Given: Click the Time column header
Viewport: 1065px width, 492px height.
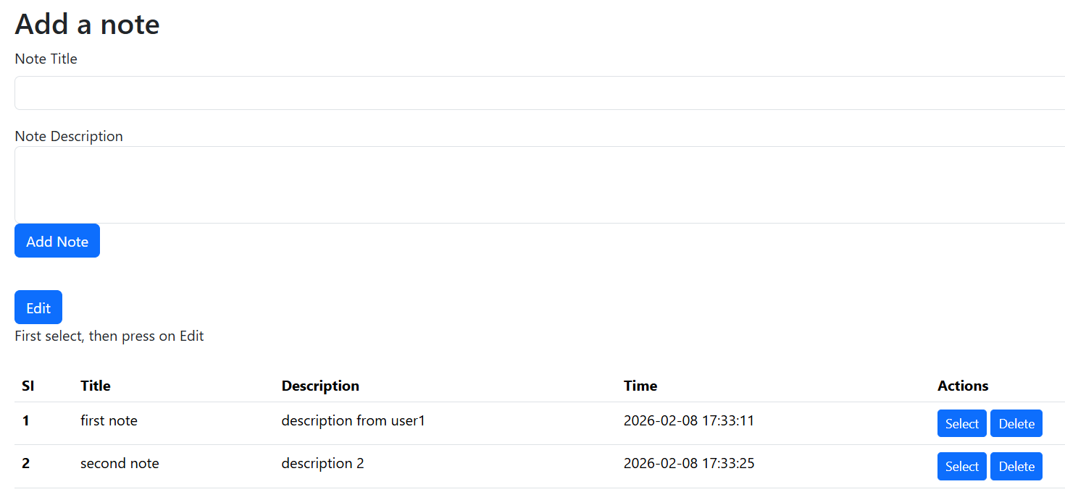Looking at the screenshot, I should (x=640, y=386).
